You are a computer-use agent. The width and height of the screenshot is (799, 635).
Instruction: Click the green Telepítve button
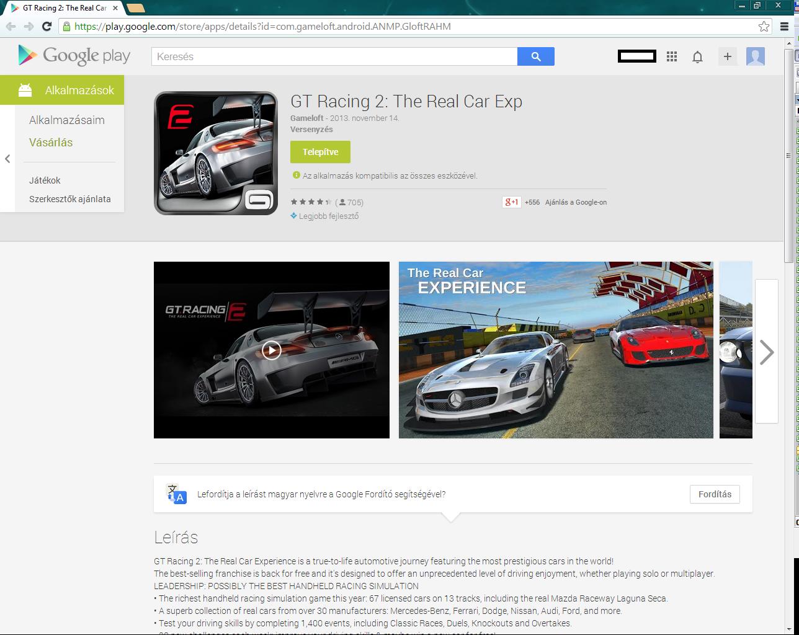pos(320,152)
